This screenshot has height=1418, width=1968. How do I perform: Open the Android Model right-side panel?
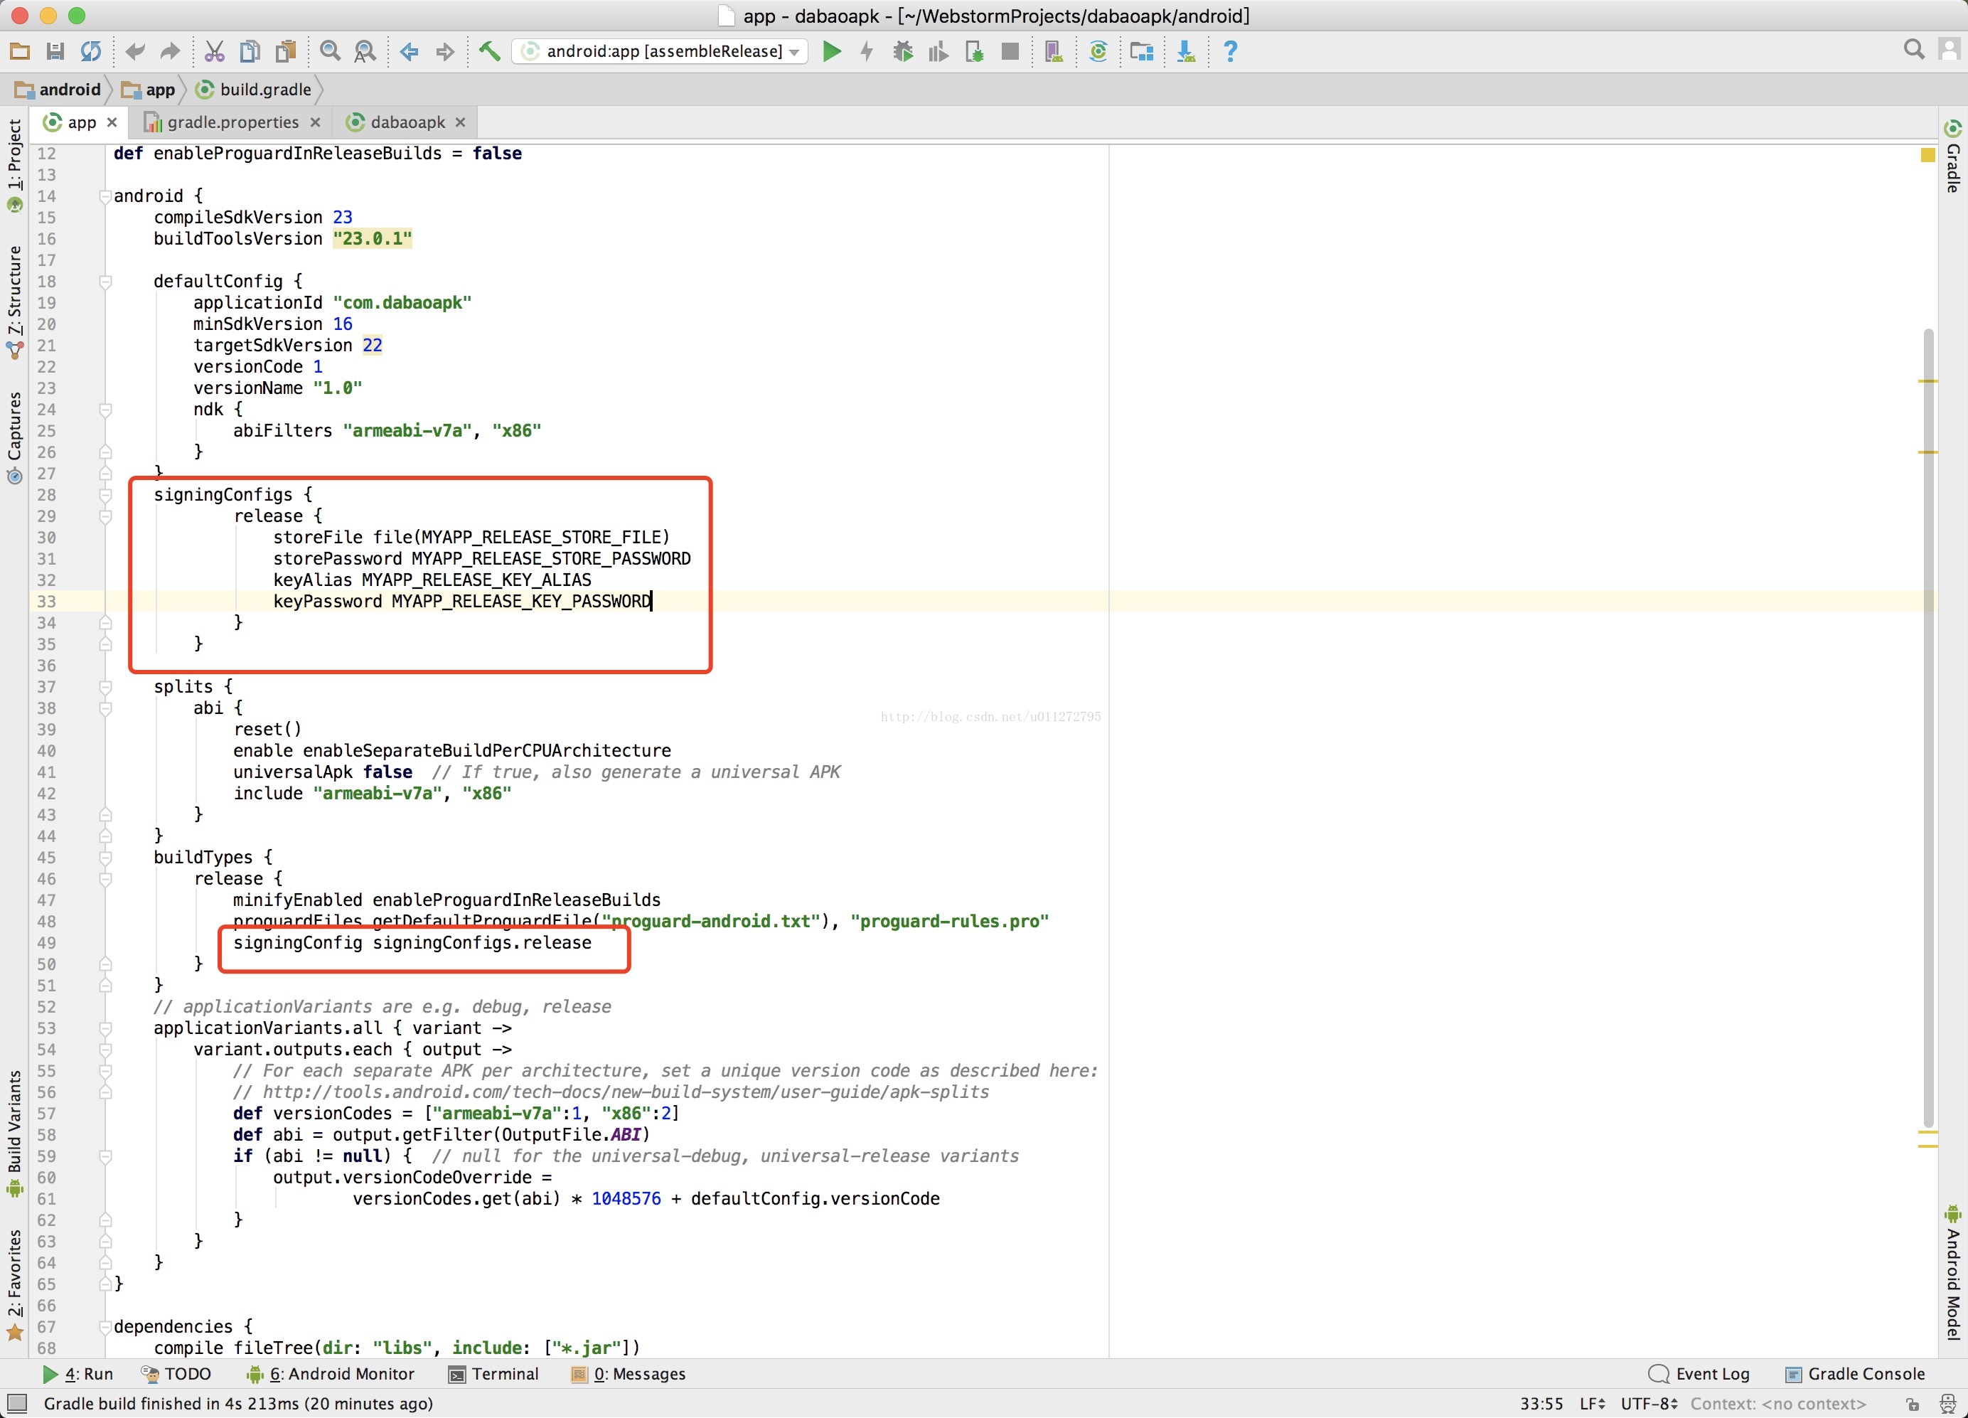(x=1953, y=1272)
